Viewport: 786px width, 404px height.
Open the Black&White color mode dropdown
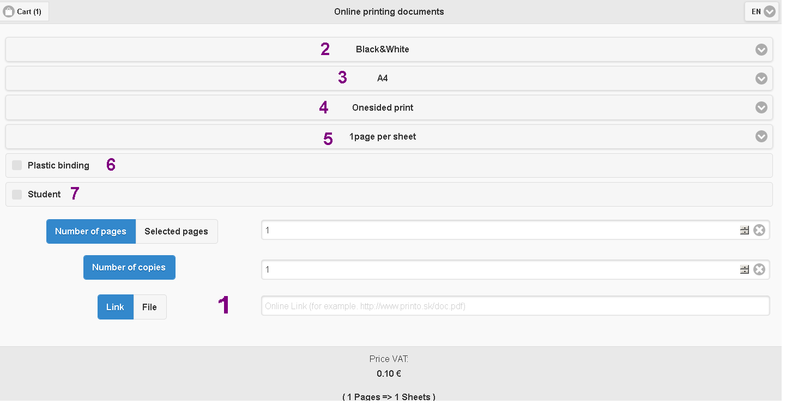pyautogui.click(x=389, y=50)
